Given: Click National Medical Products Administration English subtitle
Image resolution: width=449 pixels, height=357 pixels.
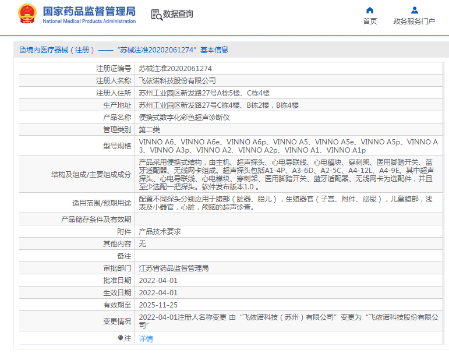Looking at the screenshot, I should [89, 21].
